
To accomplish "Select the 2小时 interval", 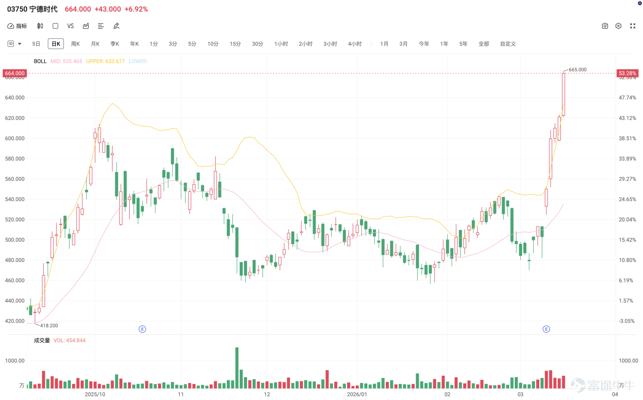I will tap(305, 44).
